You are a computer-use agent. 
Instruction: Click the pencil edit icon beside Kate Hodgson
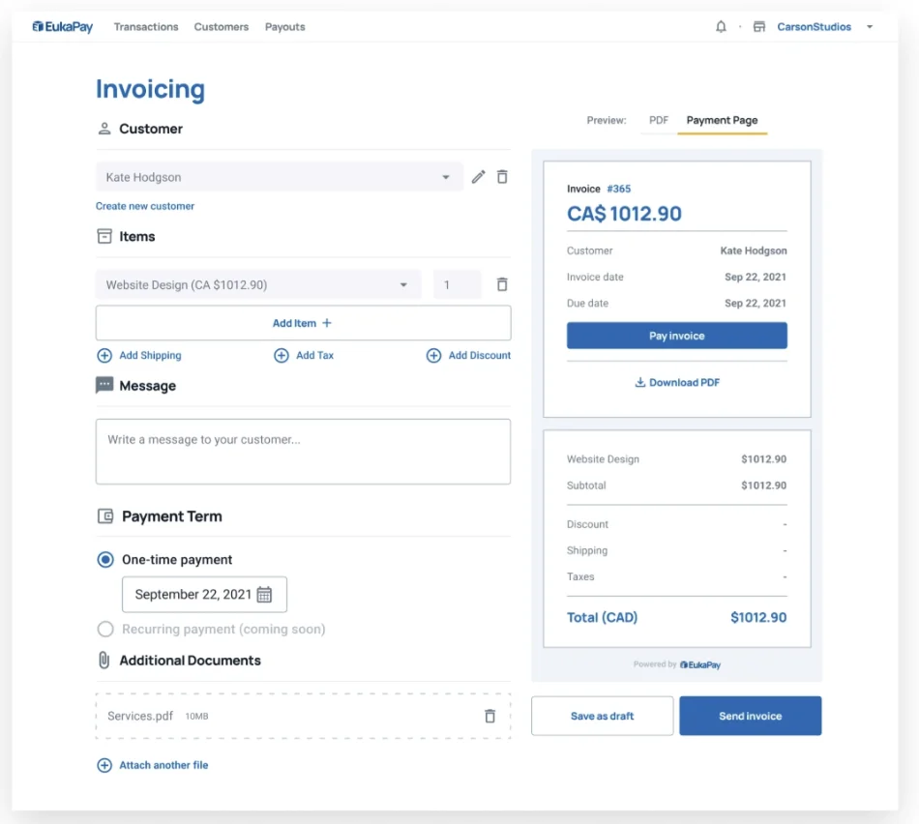click(478, 177)
